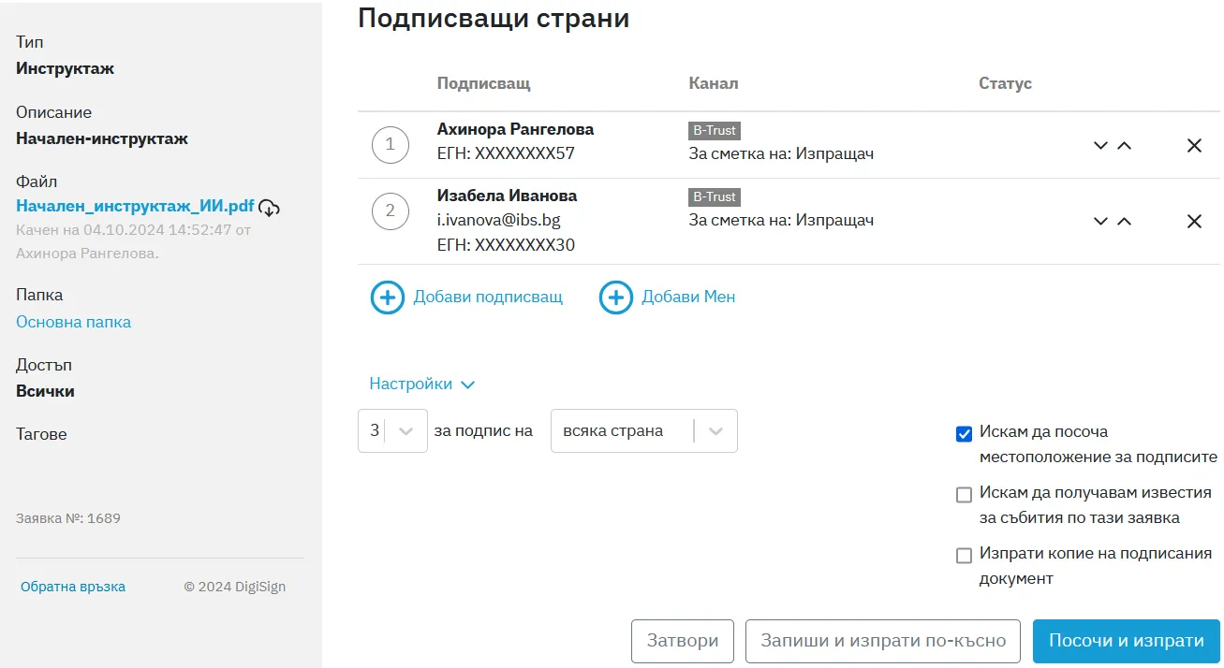Click the plus icon for Добави Мен
This screenshot has height=668, width=1224.
616,298
